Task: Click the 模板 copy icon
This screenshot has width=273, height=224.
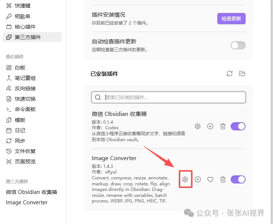Action: coord(9,120)
